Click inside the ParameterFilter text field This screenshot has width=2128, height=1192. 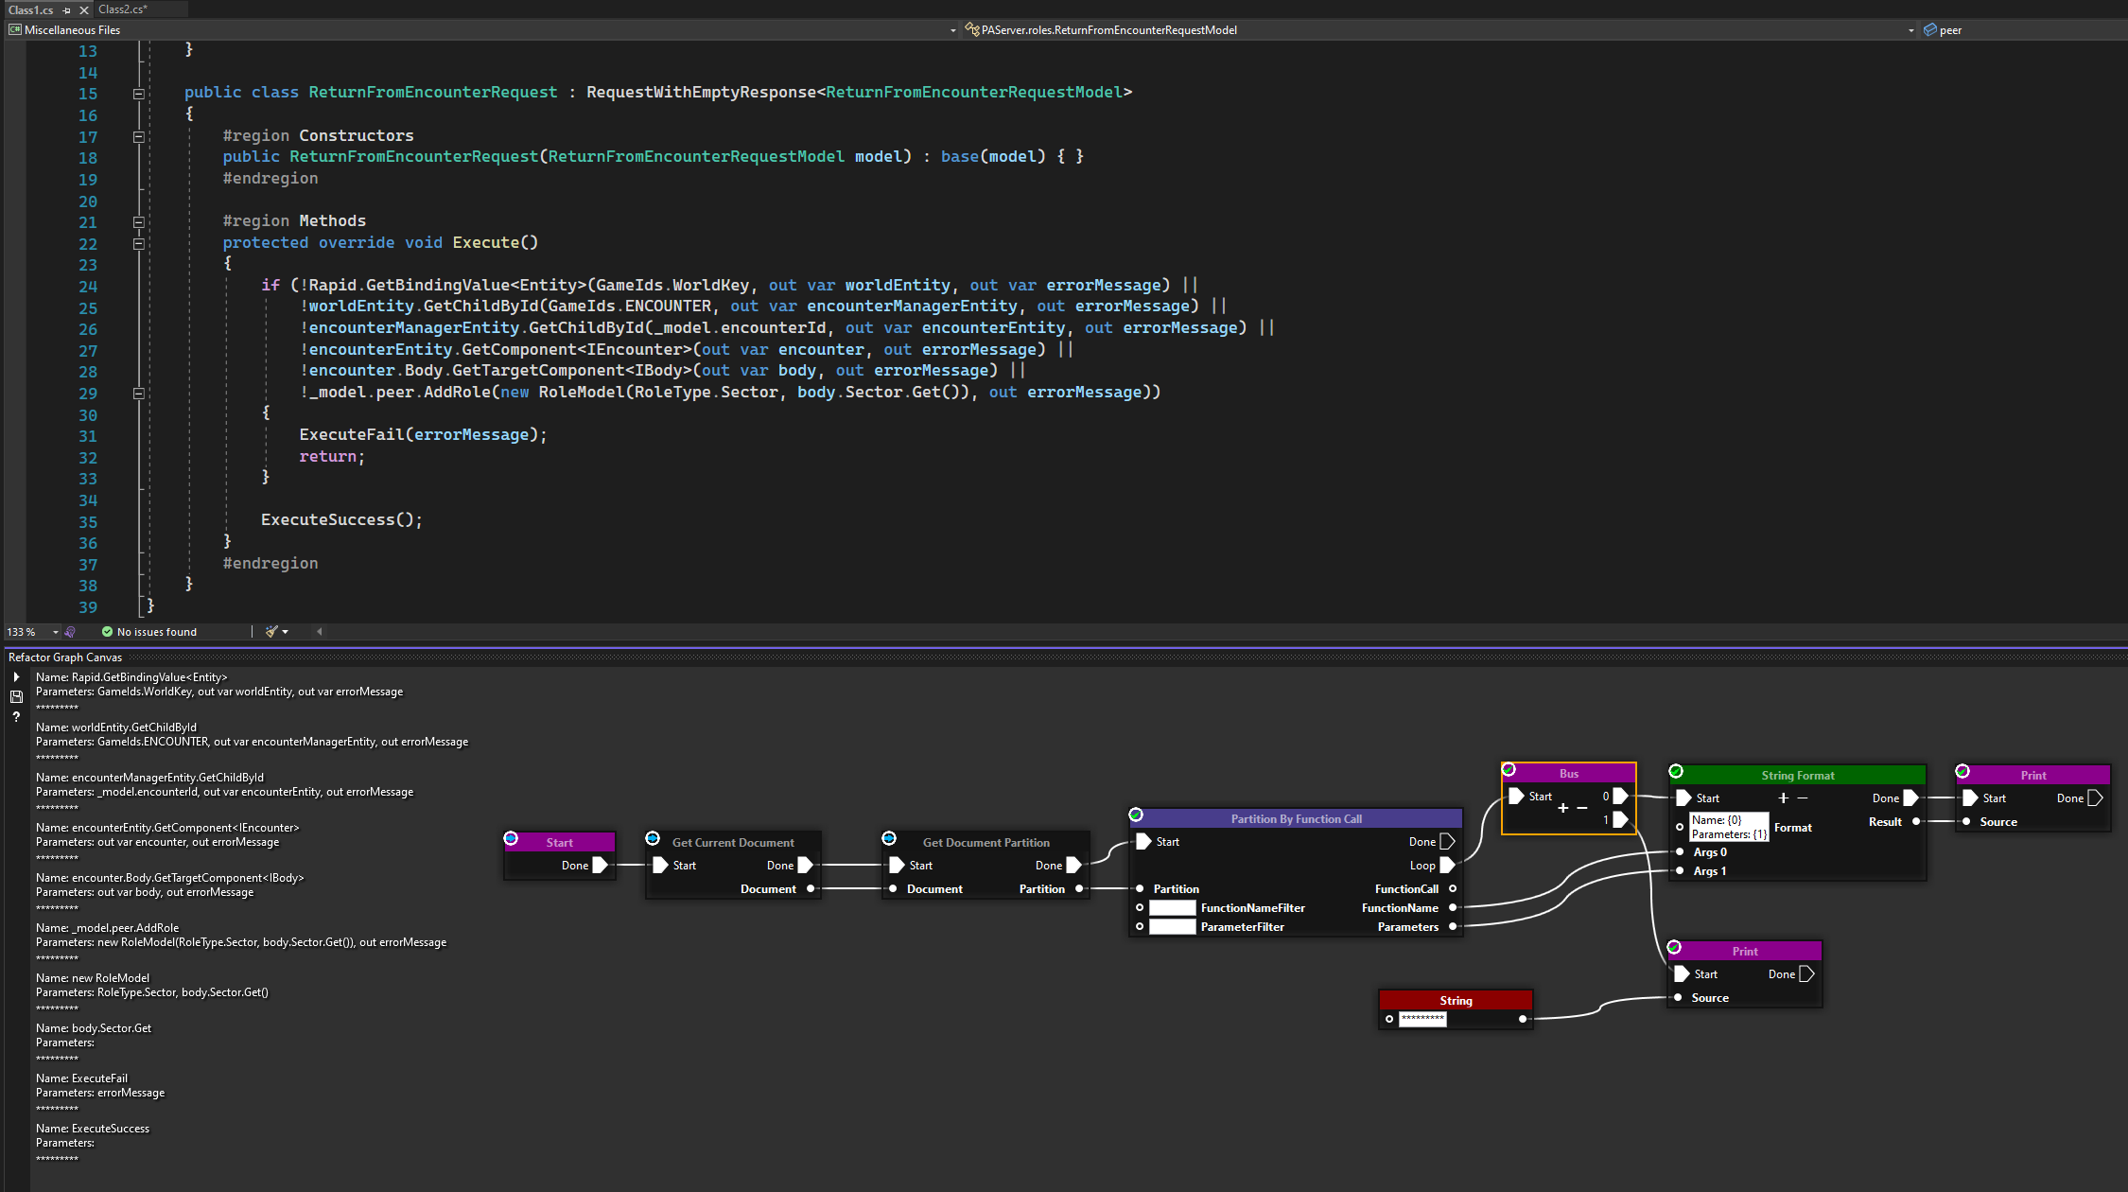1173,927
